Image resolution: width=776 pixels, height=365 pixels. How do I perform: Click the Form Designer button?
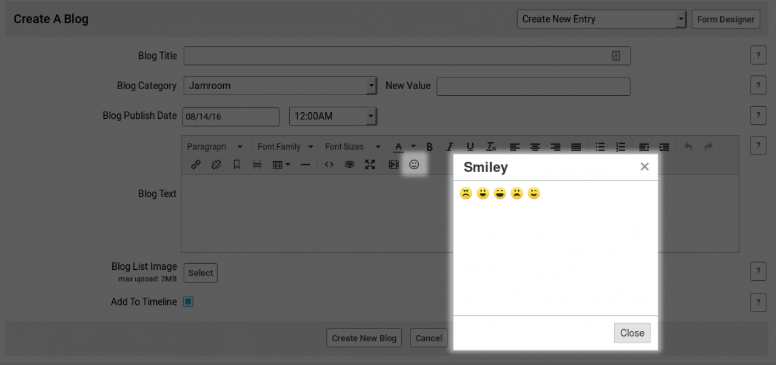(x=726, y=19)
